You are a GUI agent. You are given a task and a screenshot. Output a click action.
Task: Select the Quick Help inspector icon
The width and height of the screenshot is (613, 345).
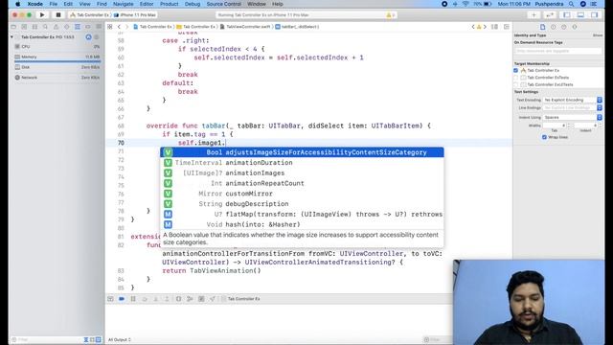click(x=564, y=27)
